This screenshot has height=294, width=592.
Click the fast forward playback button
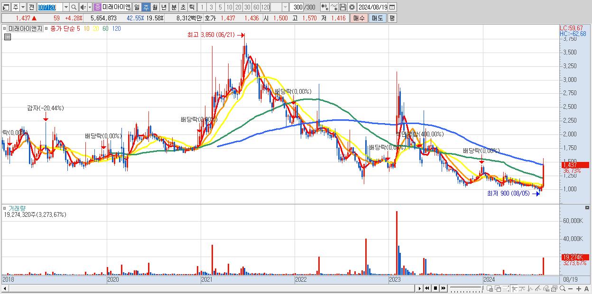click(x=443, y=288)
